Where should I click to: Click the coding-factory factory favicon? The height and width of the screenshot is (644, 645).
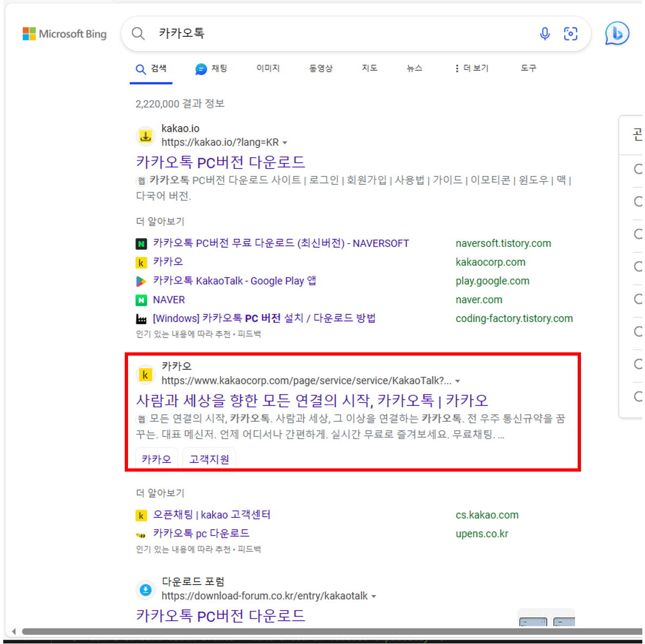(x=141, y=319)
